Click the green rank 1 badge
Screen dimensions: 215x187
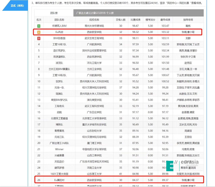(39, 26)
